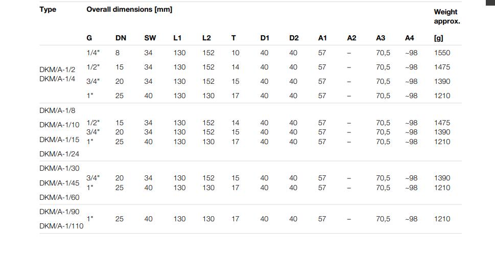Click the DKM/A-1/2 type label
495x254 pixels.
pos(57,70)
